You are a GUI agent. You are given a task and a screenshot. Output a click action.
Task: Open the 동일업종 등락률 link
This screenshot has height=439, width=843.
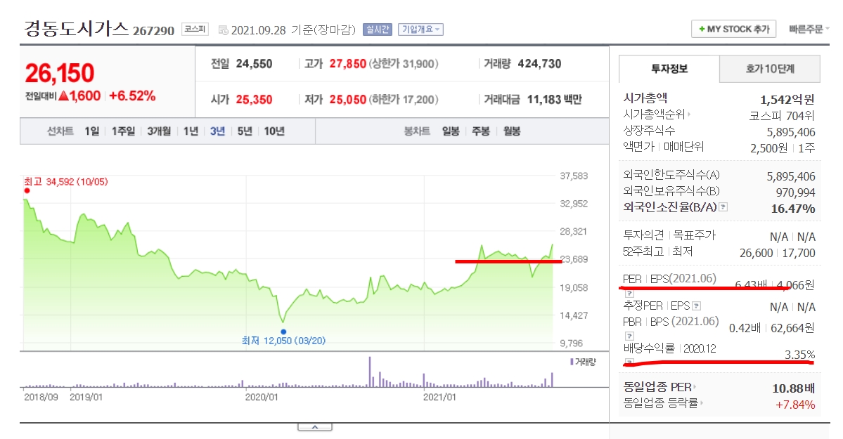point(664,402)
